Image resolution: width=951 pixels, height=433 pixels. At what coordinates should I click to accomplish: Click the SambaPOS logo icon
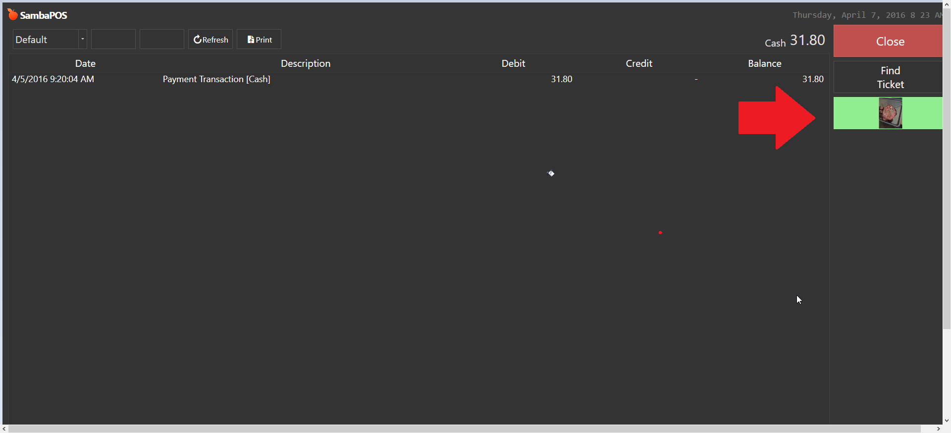[12, 15]
